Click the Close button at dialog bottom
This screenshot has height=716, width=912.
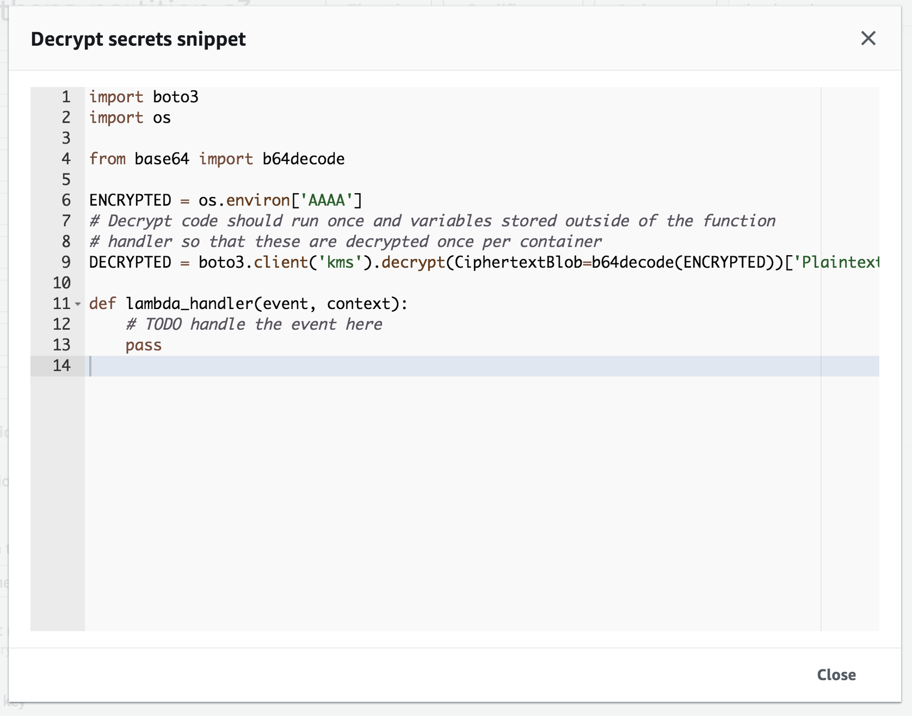836,675
